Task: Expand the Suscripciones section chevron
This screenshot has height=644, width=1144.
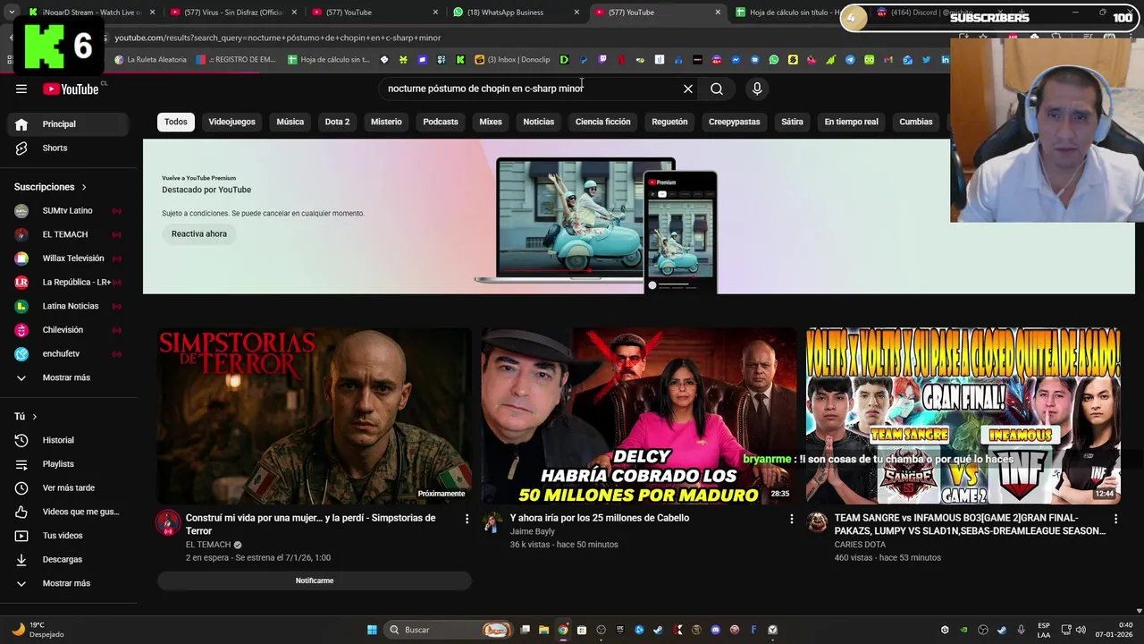Action: tap(84, 187)
